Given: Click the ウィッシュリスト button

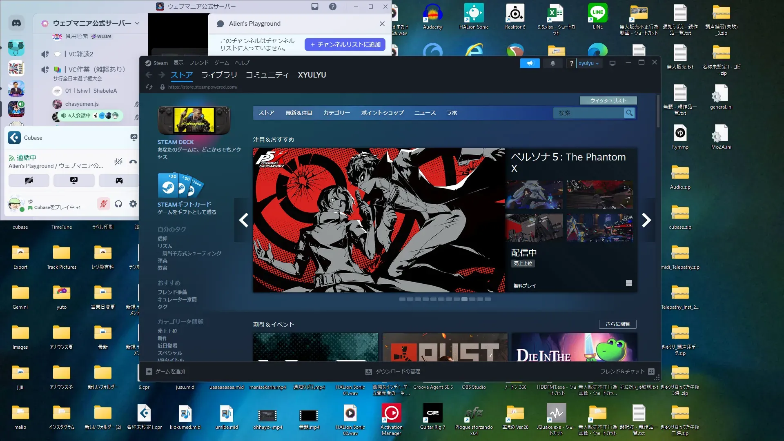Looking at the screenshot, I should [x=608, y=100].
